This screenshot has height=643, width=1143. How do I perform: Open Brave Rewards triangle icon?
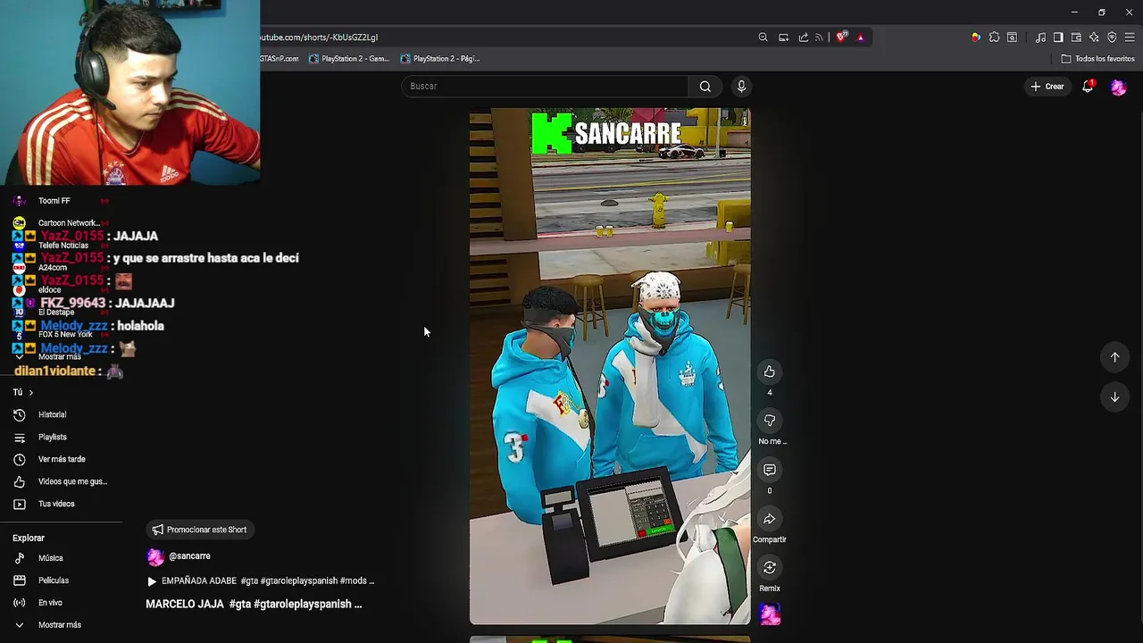(860, 38)
